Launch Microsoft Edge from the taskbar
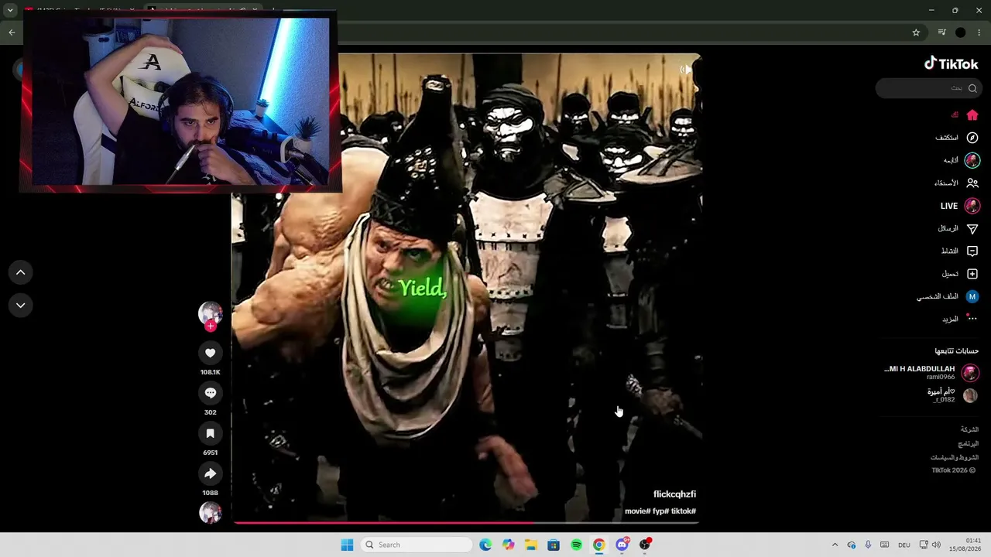 point(485,545)
